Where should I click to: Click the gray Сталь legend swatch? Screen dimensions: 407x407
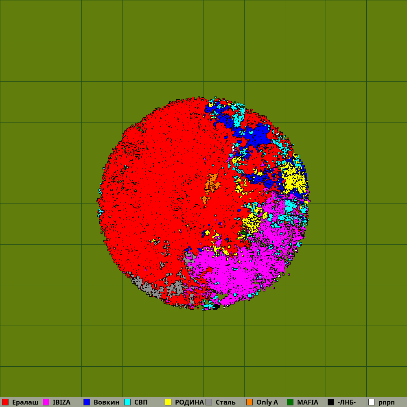click(209, 402)
